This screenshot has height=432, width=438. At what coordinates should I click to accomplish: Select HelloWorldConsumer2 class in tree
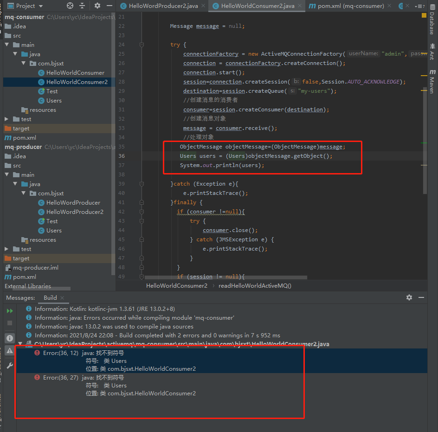click(x=77, y=82)
